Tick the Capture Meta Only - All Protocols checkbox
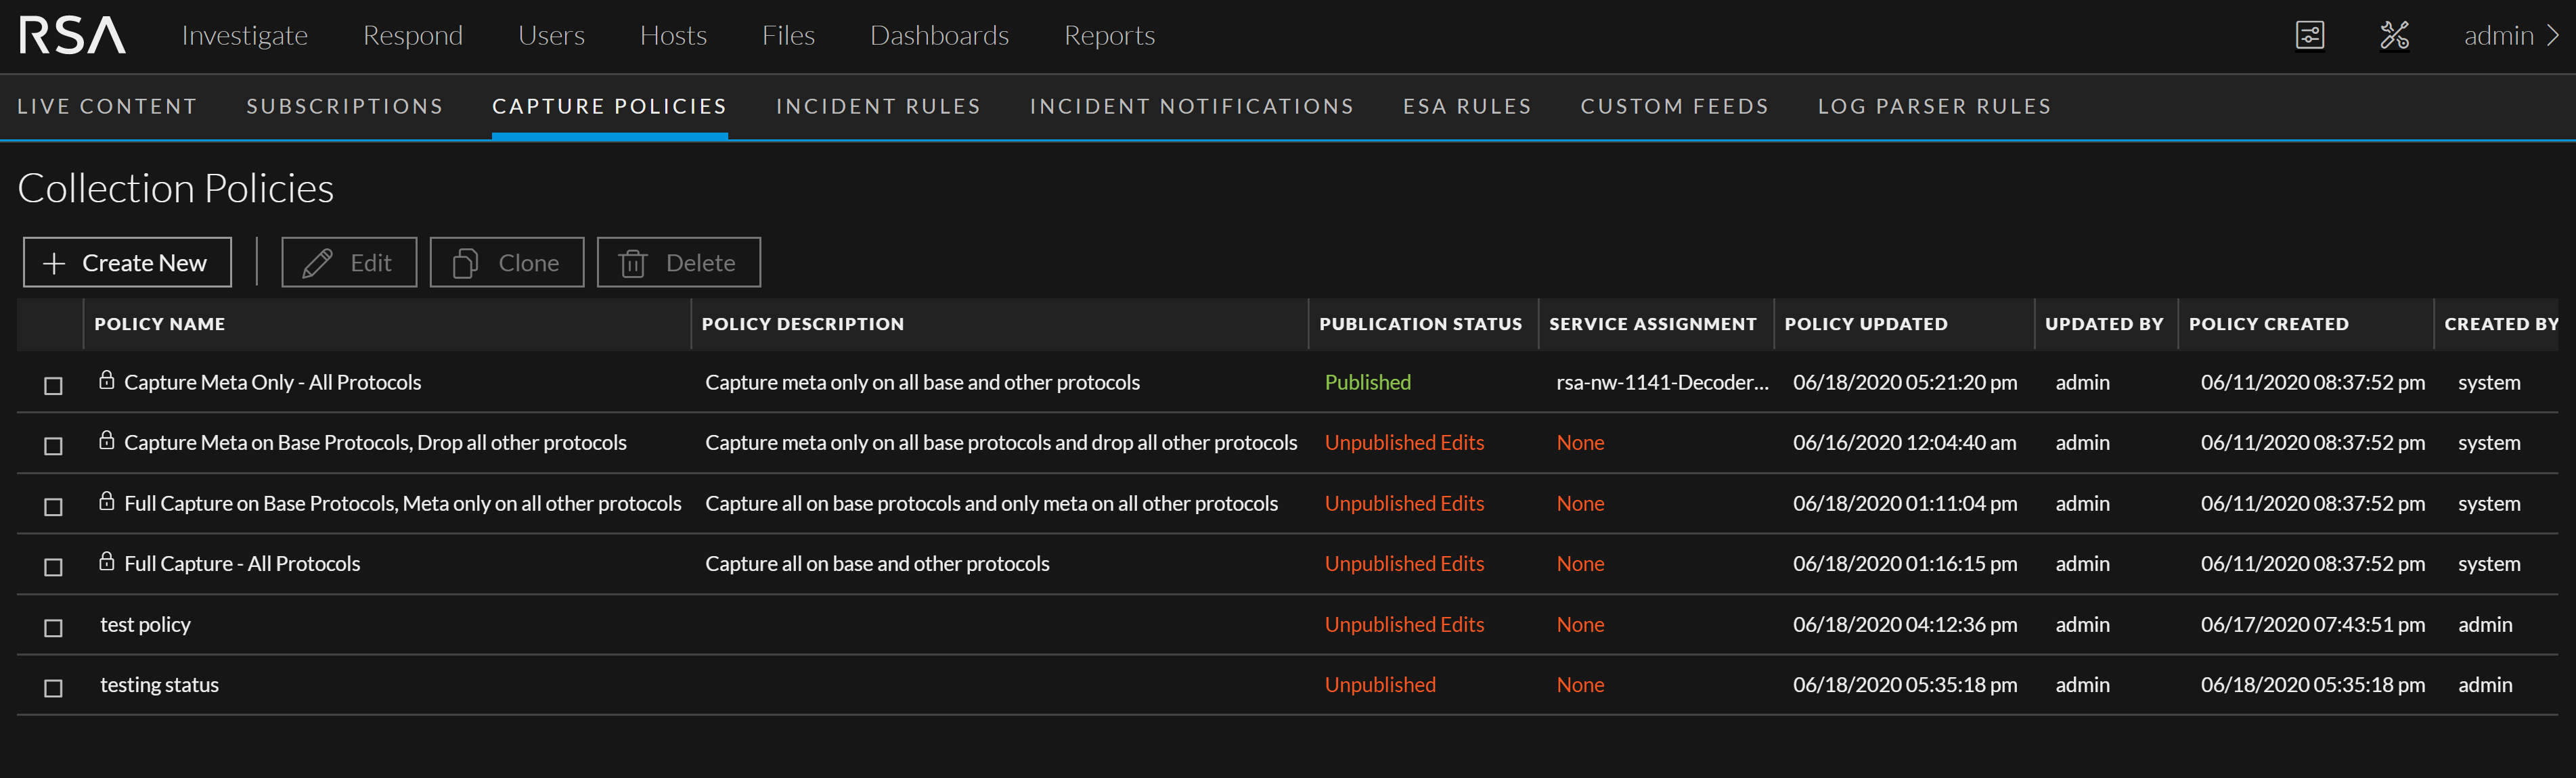The image size is (2576, 778). point(54,386)
